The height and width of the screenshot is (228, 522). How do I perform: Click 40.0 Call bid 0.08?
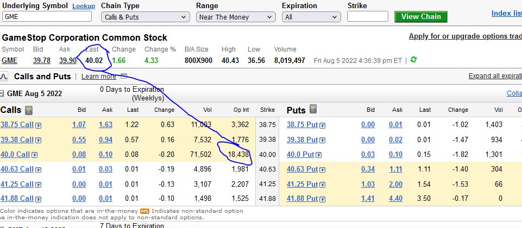click(x=79, y=154)
